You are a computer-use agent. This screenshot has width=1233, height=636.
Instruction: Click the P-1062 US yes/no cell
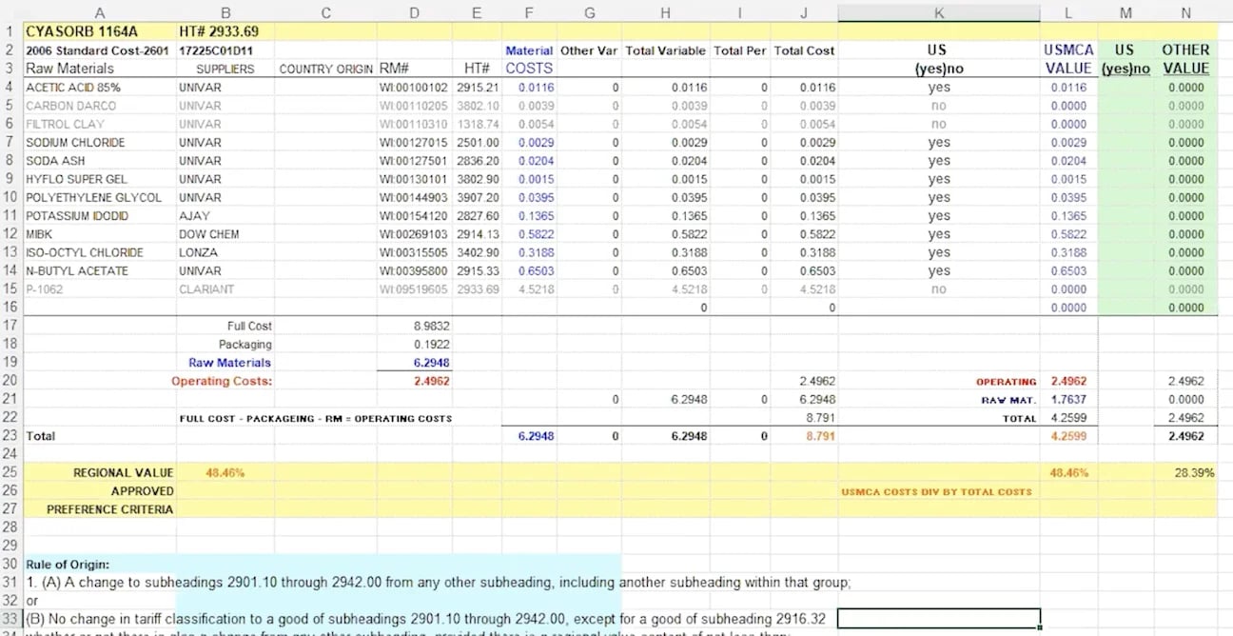pyautogui.click(x=938, y=289)
